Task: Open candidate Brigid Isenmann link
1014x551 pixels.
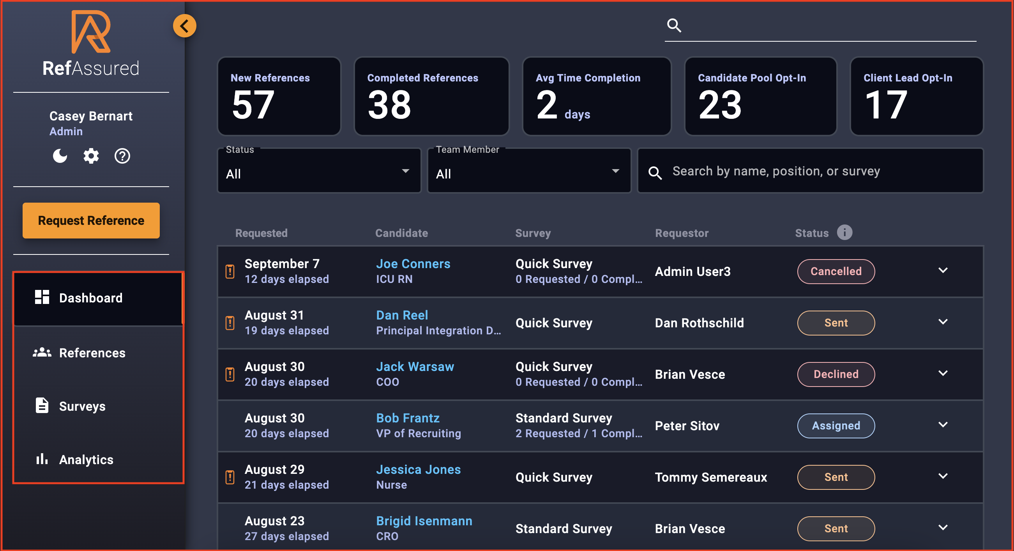Action: coord(424,521)
